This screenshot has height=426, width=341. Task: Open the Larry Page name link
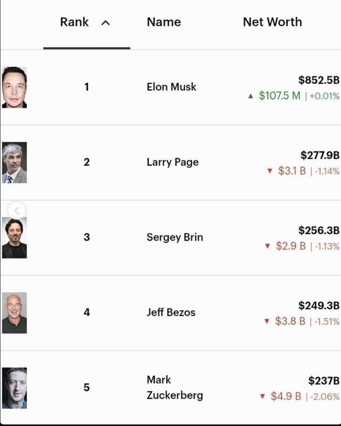[x=172, y=162]
